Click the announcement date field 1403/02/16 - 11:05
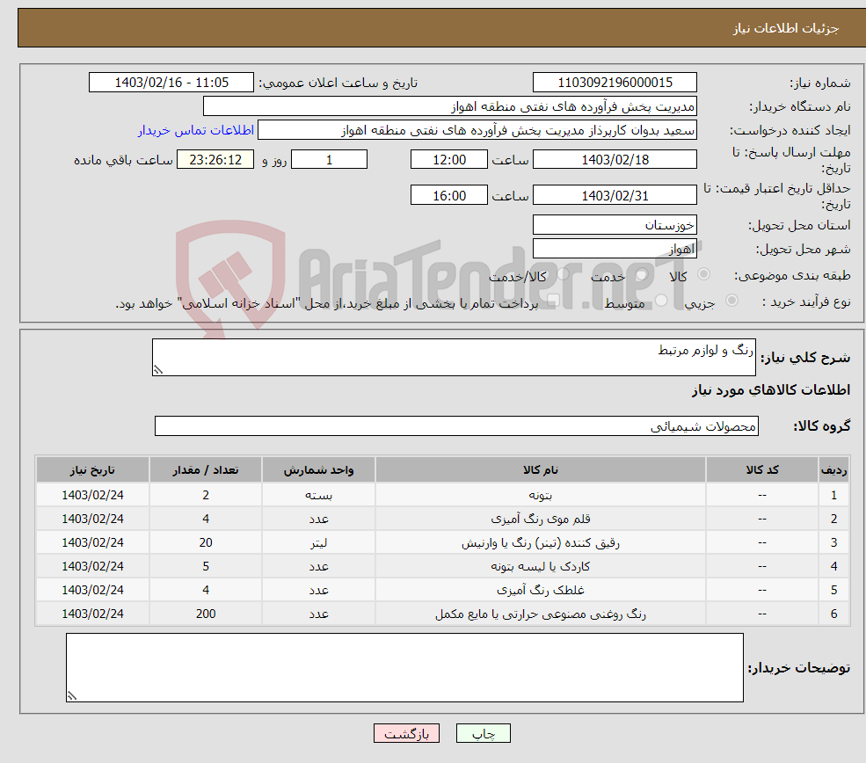Screen dimensions: 866x763 click(171, 83)
